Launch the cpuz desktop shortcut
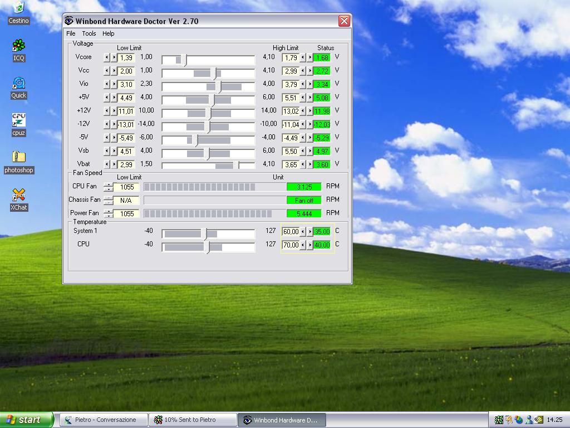 (x=18, y=125)
